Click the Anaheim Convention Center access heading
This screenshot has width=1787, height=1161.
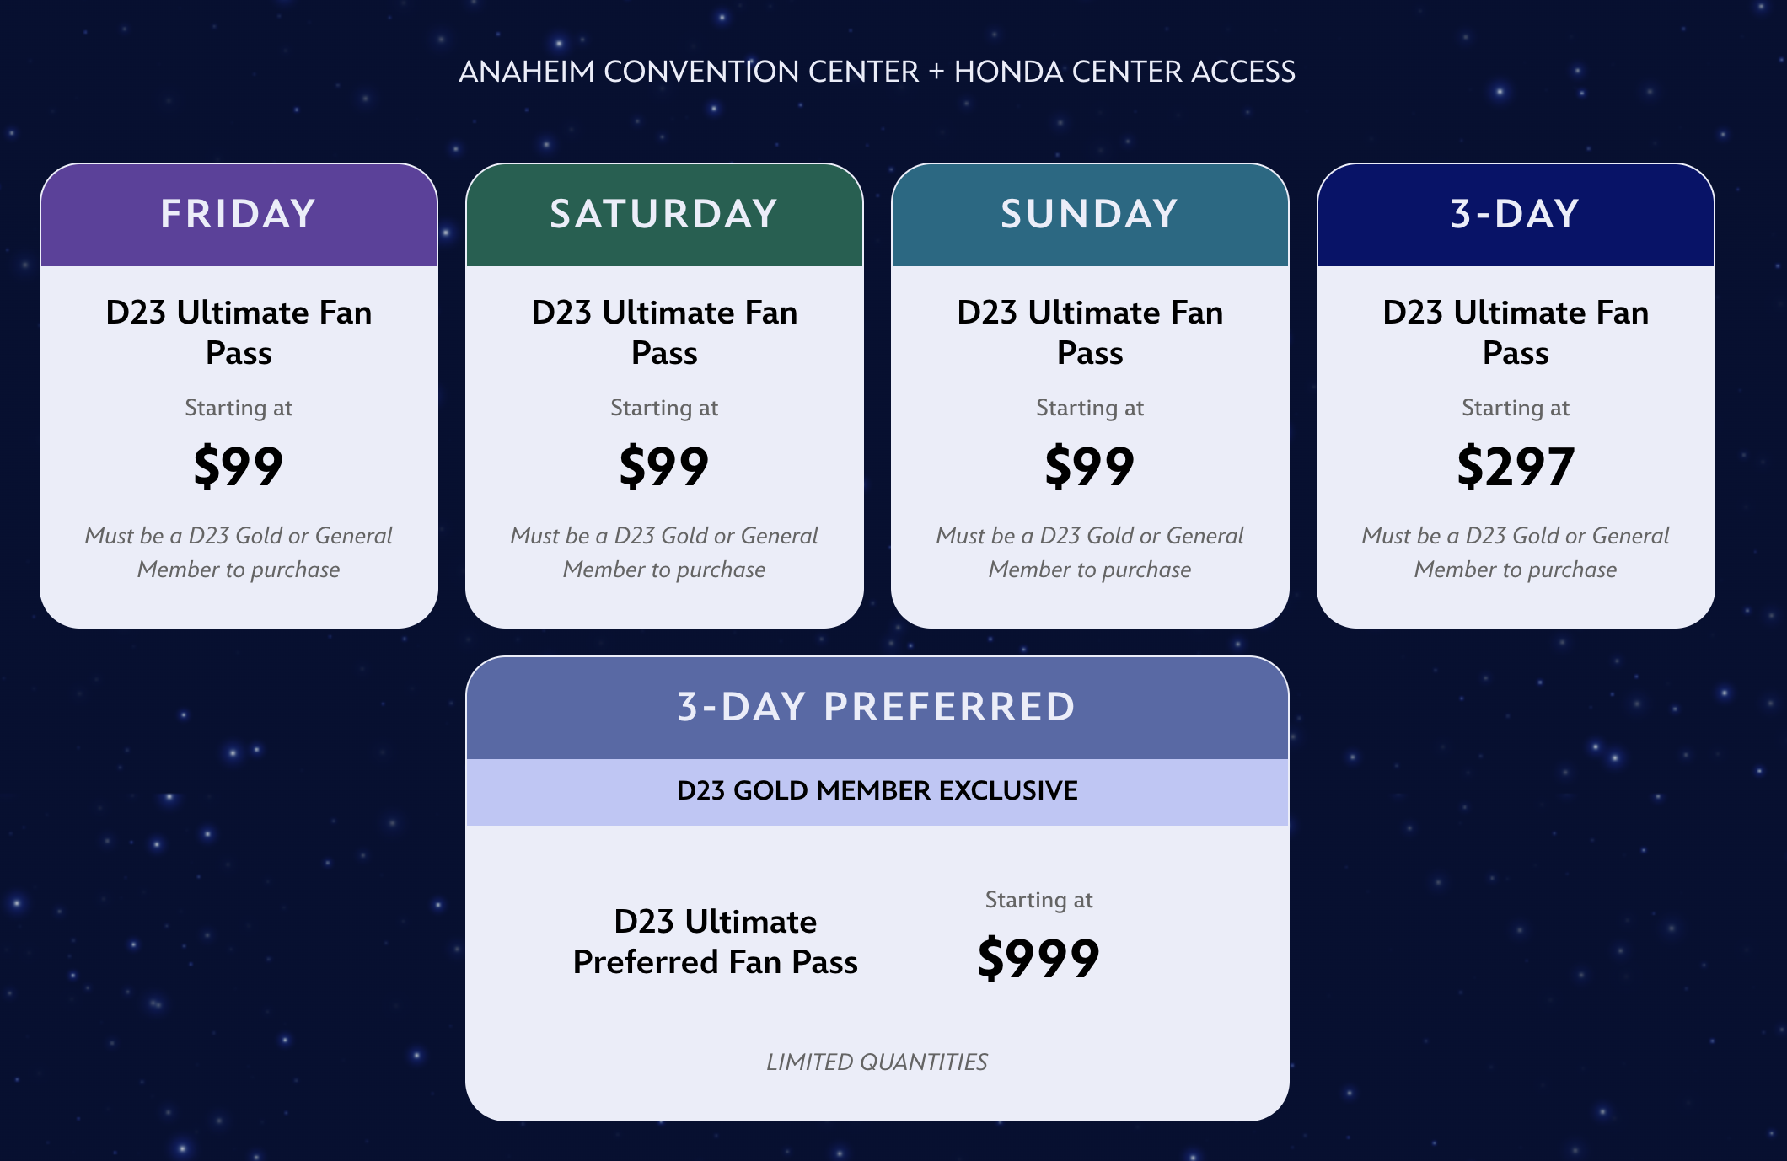point(877,72)
